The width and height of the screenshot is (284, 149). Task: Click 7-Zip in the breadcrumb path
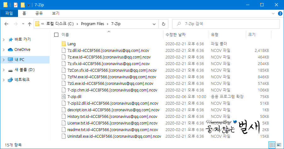[116, 24]
